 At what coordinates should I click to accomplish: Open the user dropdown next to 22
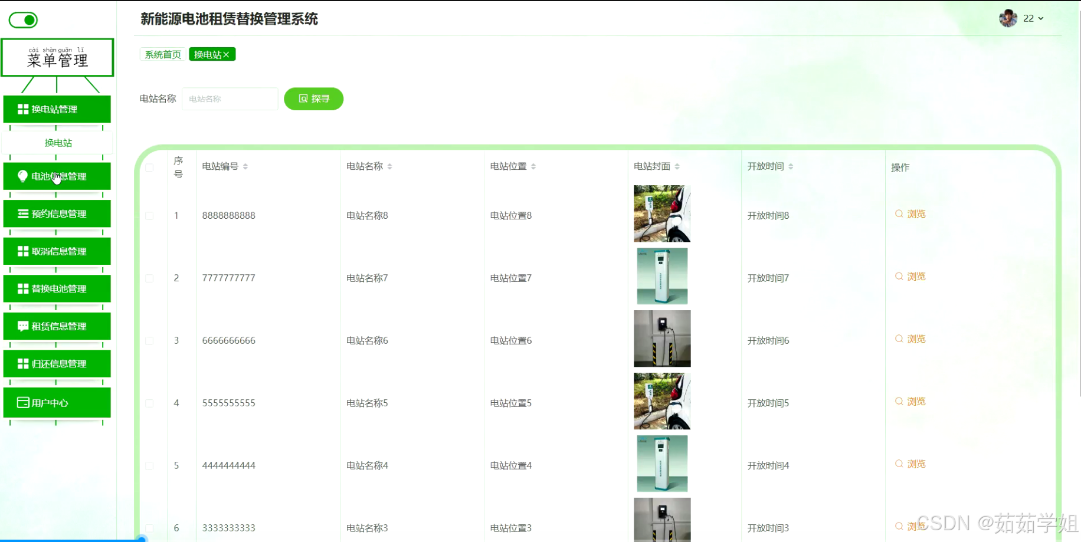[x=1041, y=18]
